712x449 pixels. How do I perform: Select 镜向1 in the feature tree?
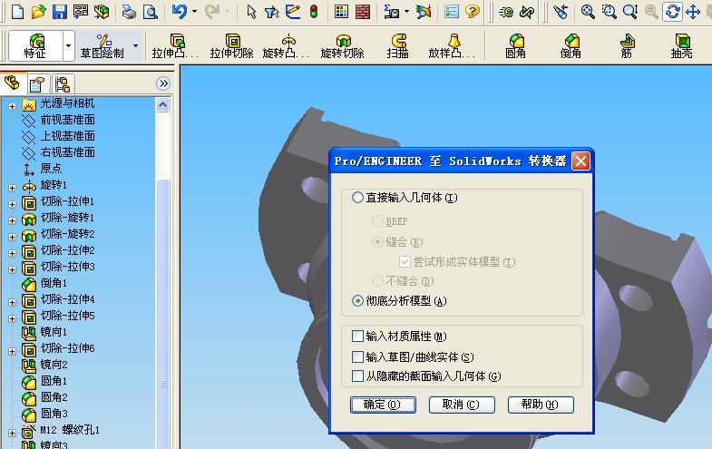tap(54, 332)
